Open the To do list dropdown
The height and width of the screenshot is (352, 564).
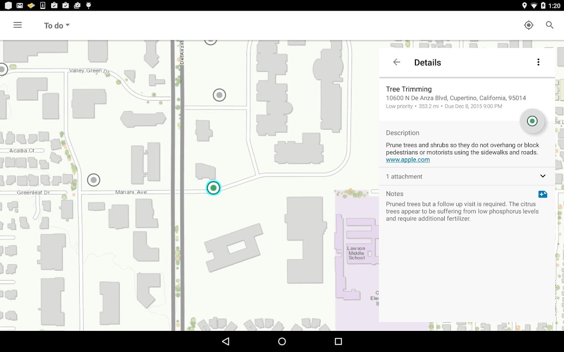click(57, 26)
